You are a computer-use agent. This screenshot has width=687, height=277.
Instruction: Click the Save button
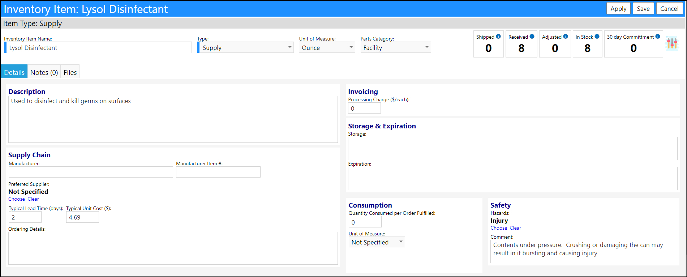point(643,9)
